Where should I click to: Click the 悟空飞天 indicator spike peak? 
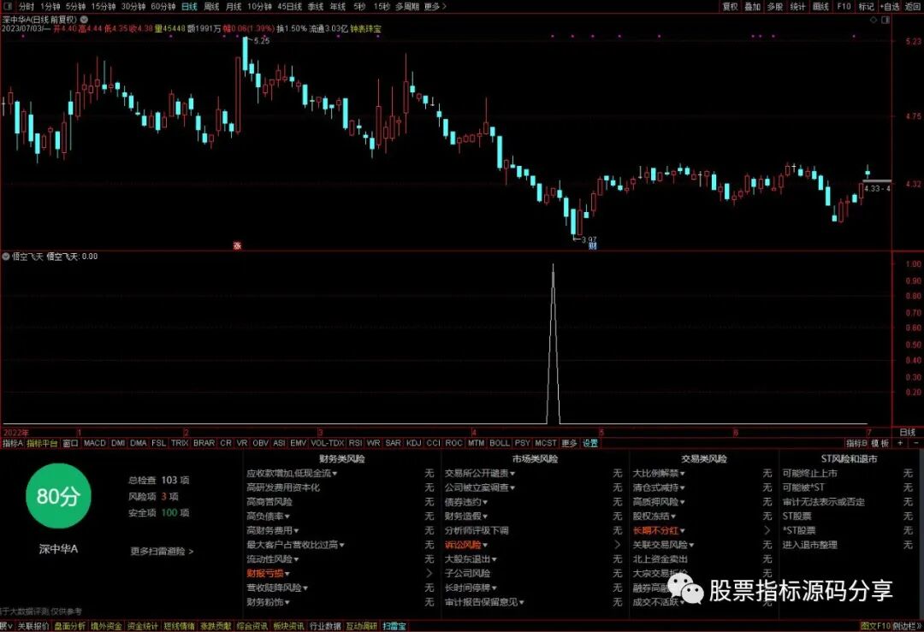553,265
